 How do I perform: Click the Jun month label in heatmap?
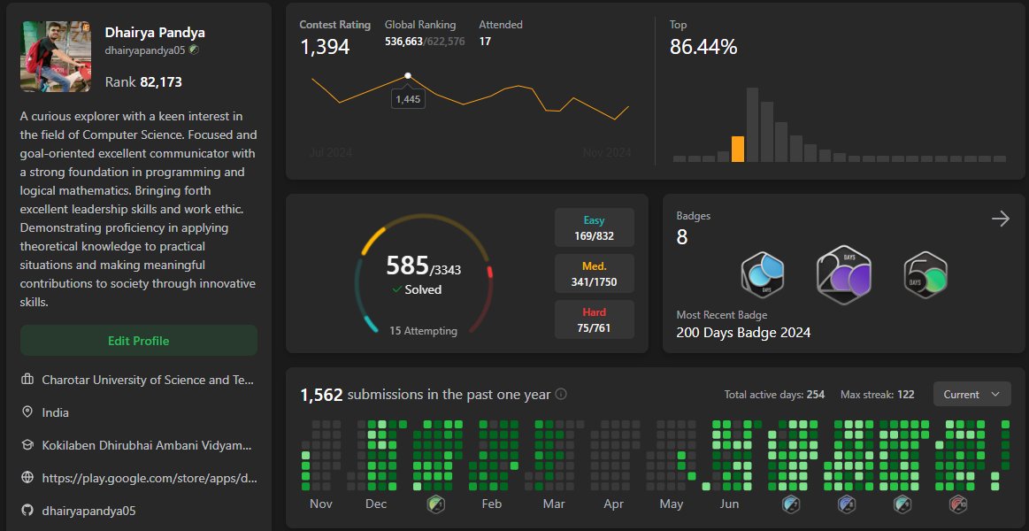(x=729, y=504)
